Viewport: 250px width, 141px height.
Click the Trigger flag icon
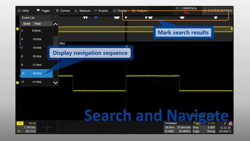(38, 11)
